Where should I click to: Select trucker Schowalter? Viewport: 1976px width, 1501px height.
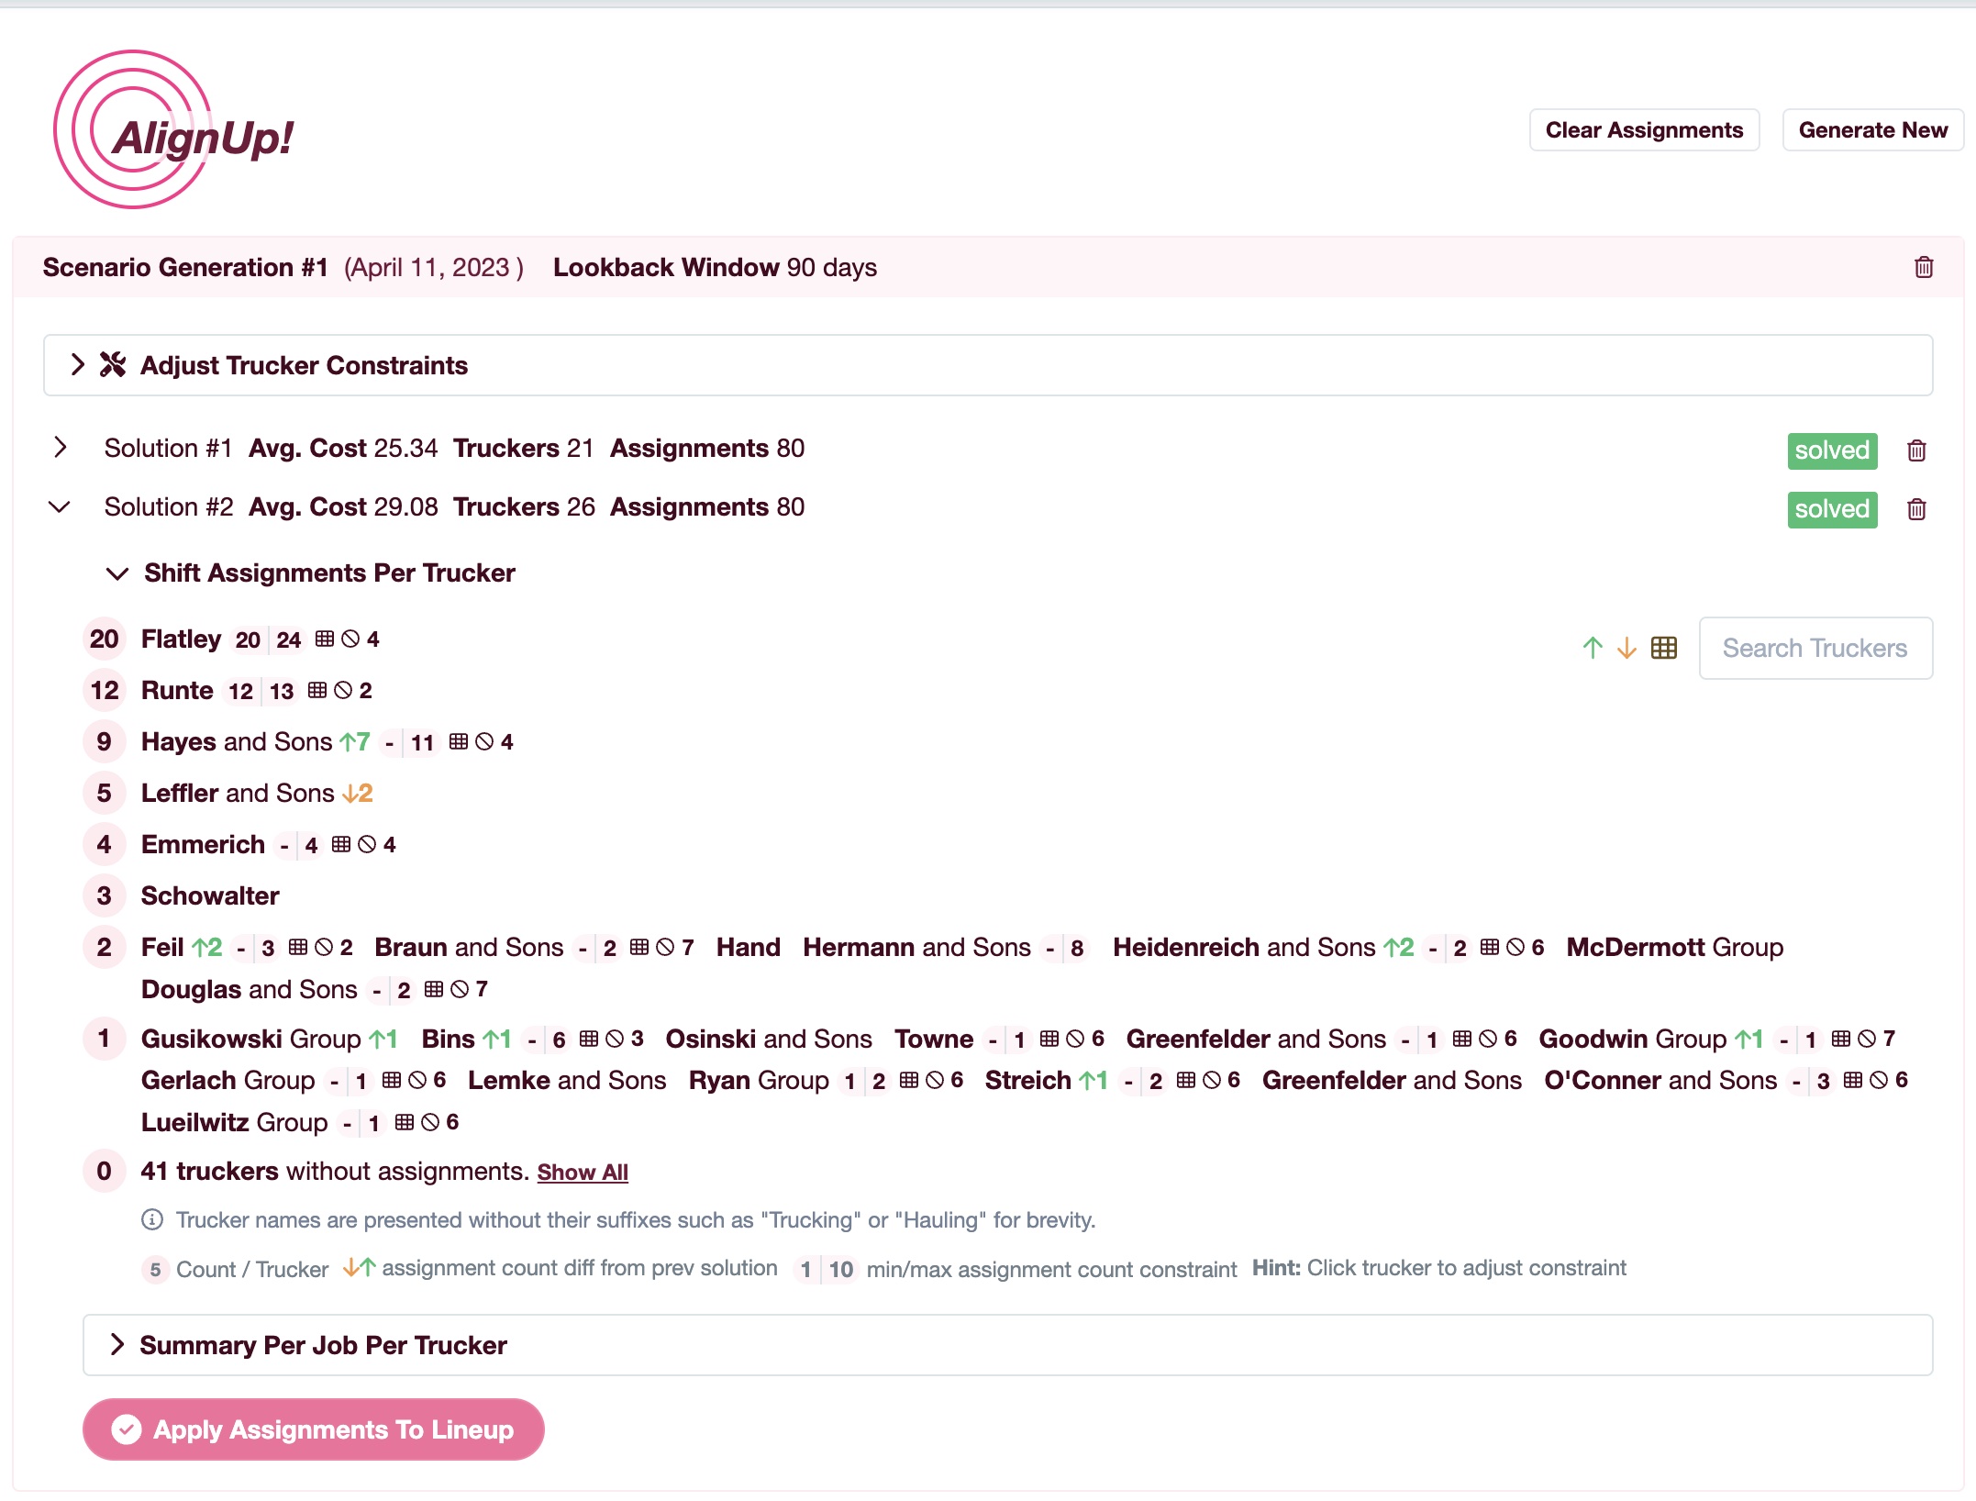(x=210, y=895)
